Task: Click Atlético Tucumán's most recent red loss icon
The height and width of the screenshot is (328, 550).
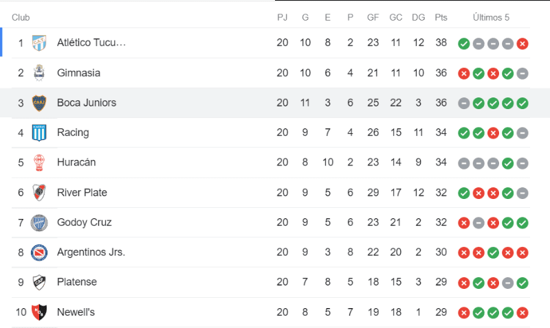Action: [522, 43]
